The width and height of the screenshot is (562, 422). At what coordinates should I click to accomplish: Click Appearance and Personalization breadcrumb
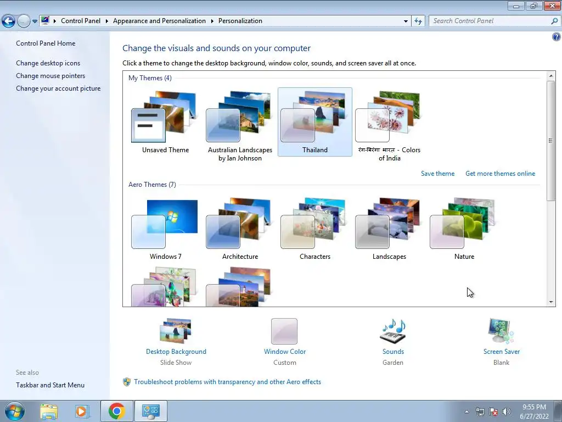(159, 21)
